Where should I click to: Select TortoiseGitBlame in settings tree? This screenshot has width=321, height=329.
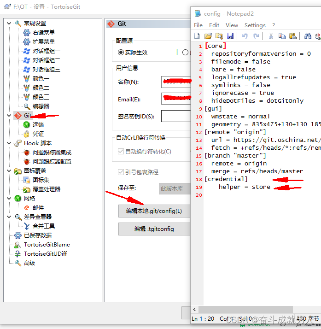tap(47, 245)
